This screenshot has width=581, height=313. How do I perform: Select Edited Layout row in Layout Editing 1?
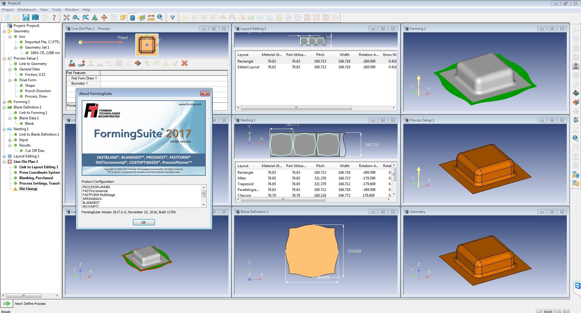[x=316, y=67]
